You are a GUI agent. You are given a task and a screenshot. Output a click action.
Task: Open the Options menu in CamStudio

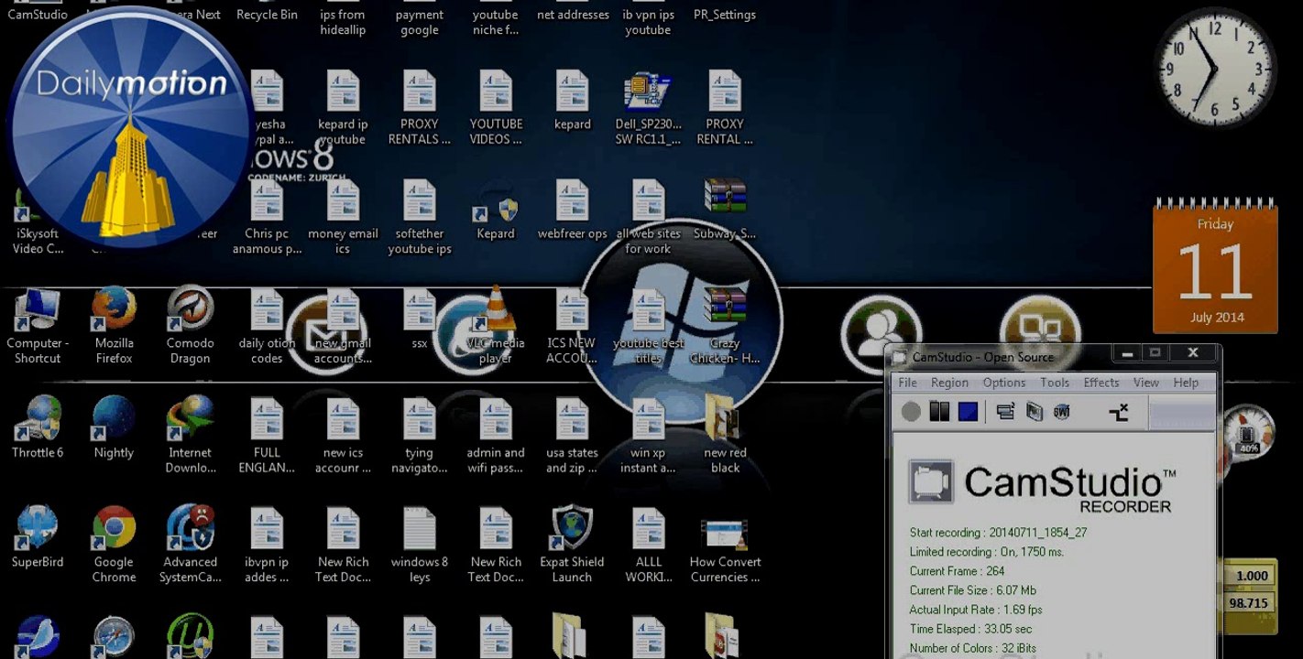[x=1004, y=383]
